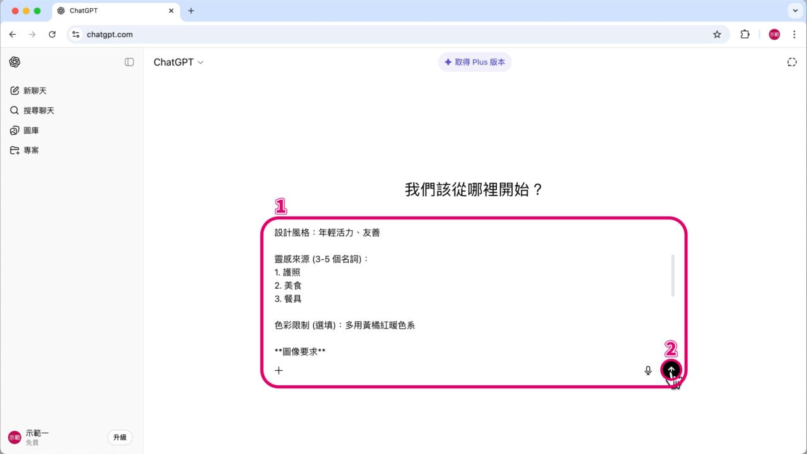Open the ChatGPT model selector dropdown
The height and width of the screenshot is (454, 807).
(178, 62)
